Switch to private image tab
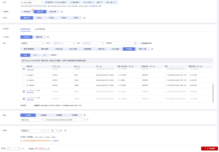The width and height of the screenshot is (219, 152). click(x=44, y=115)
